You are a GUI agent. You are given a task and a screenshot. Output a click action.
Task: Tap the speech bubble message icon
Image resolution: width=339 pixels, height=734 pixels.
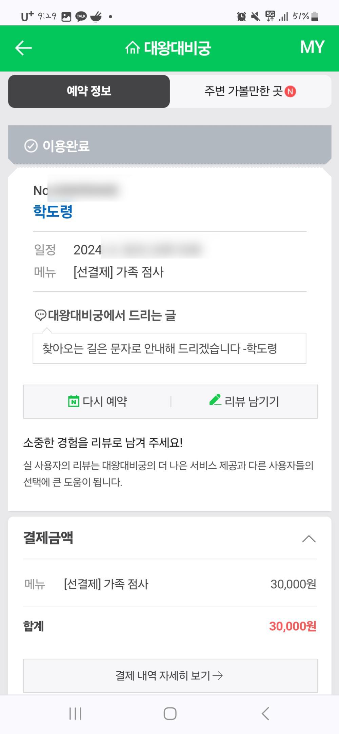[x=40, y=315]
